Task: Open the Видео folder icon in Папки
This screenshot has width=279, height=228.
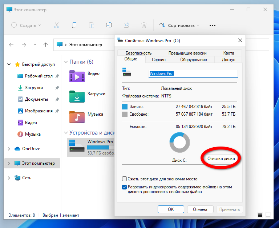Action: tap(77, 76)
